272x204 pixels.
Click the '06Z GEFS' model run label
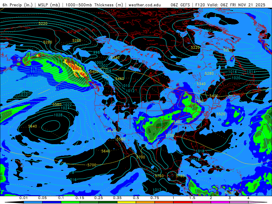click(x=180, y=5)
